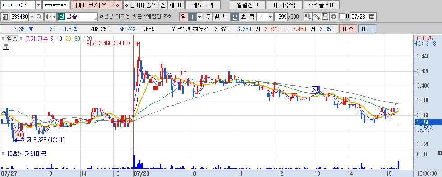Click the gray 120 moving average label
The width and height of the screenshot is (442, 177).
pyautogui.click(x=87, y=39)
